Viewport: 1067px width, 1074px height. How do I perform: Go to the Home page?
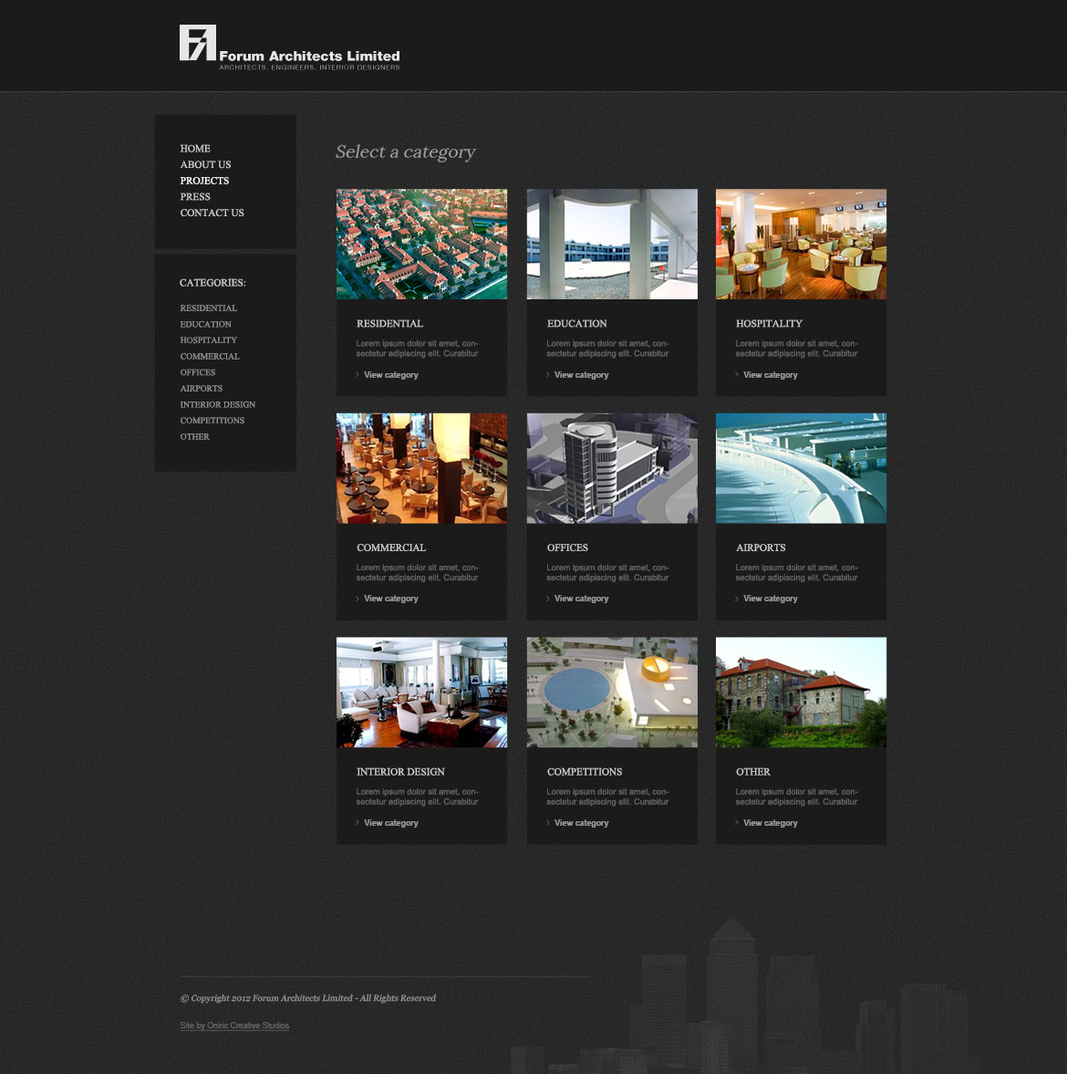click(195, 149)
